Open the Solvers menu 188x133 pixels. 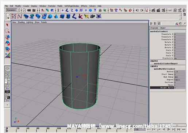click(92, 6)
